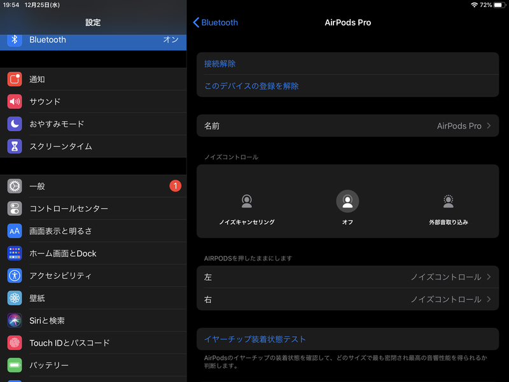The image size is (509, 382).
Task: Open 一般 settings
Action: 93,186
